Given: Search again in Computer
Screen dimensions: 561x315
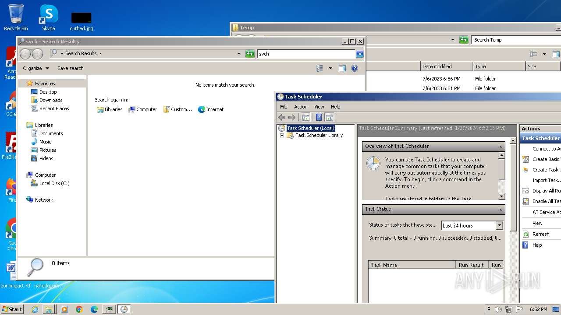Looking at the screenshot, I should 142,109.
